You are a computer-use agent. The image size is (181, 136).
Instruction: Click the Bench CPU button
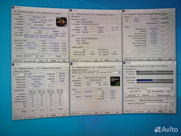point(132,95)
